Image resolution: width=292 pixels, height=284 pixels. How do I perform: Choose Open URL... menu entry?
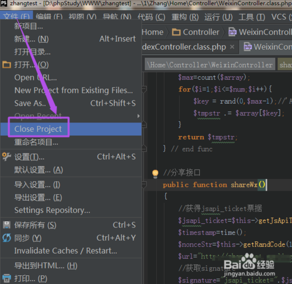[x=71, y=78]
